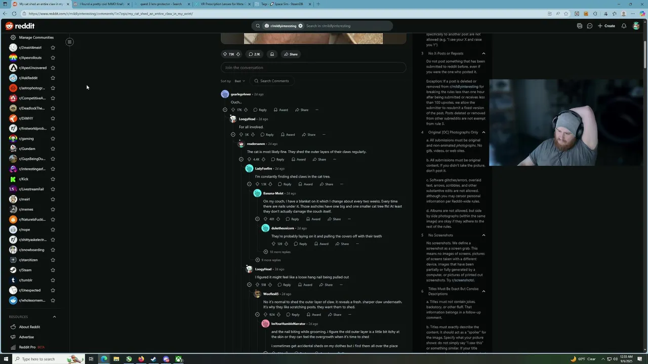Downvote LoogyHead's 'For all involved' comment
648x364 pixels.
pyautogui.click(x=253, y=134)
